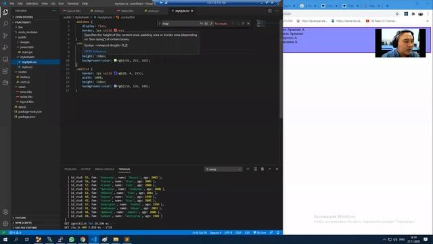Viewport: 433px width, 244px height.
Task: Switch to the DEBUG CONSOLE tab
Action: coord(104,169)
